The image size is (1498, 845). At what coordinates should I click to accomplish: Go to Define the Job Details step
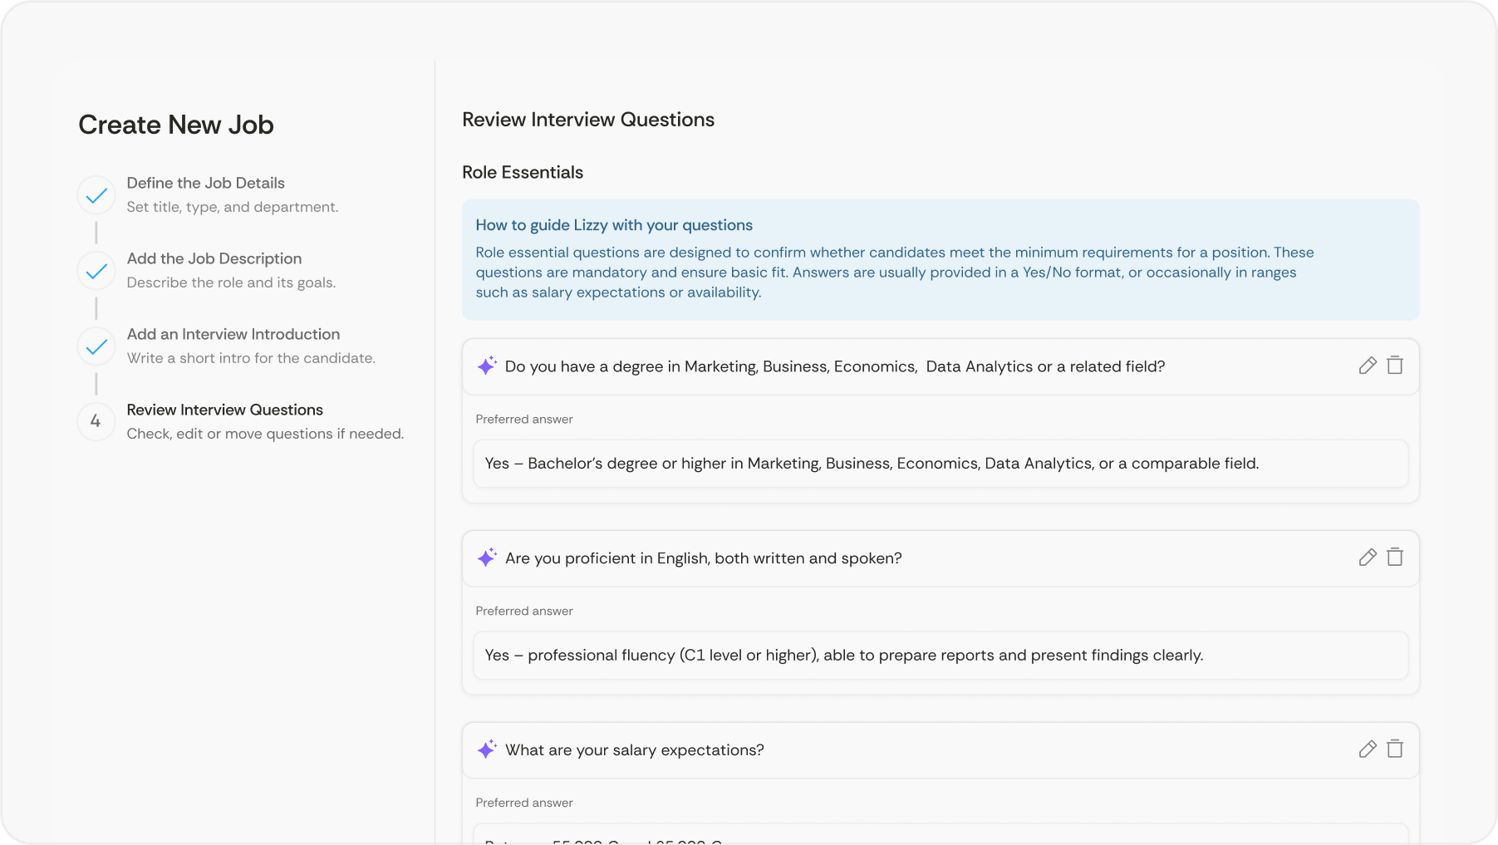point(205,183)
